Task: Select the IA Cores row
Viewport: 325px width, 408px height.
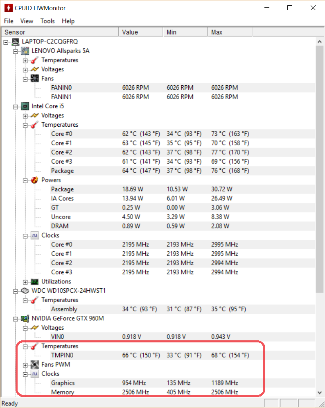Action: click(x=183, y=198)
